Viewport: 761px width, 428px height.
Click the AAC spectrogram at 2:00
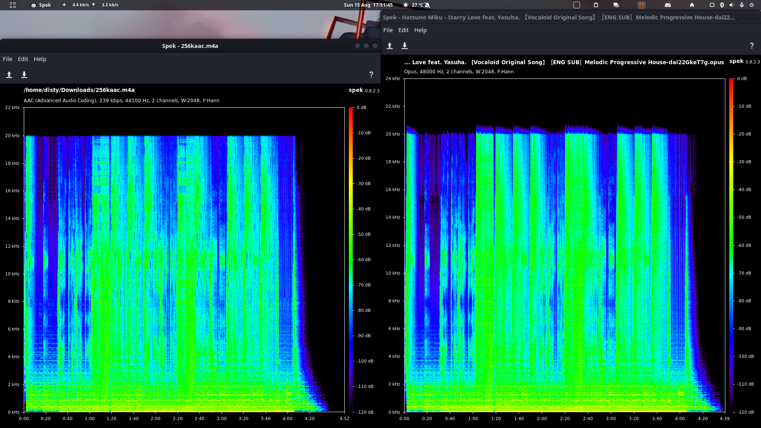pos(156,260)
